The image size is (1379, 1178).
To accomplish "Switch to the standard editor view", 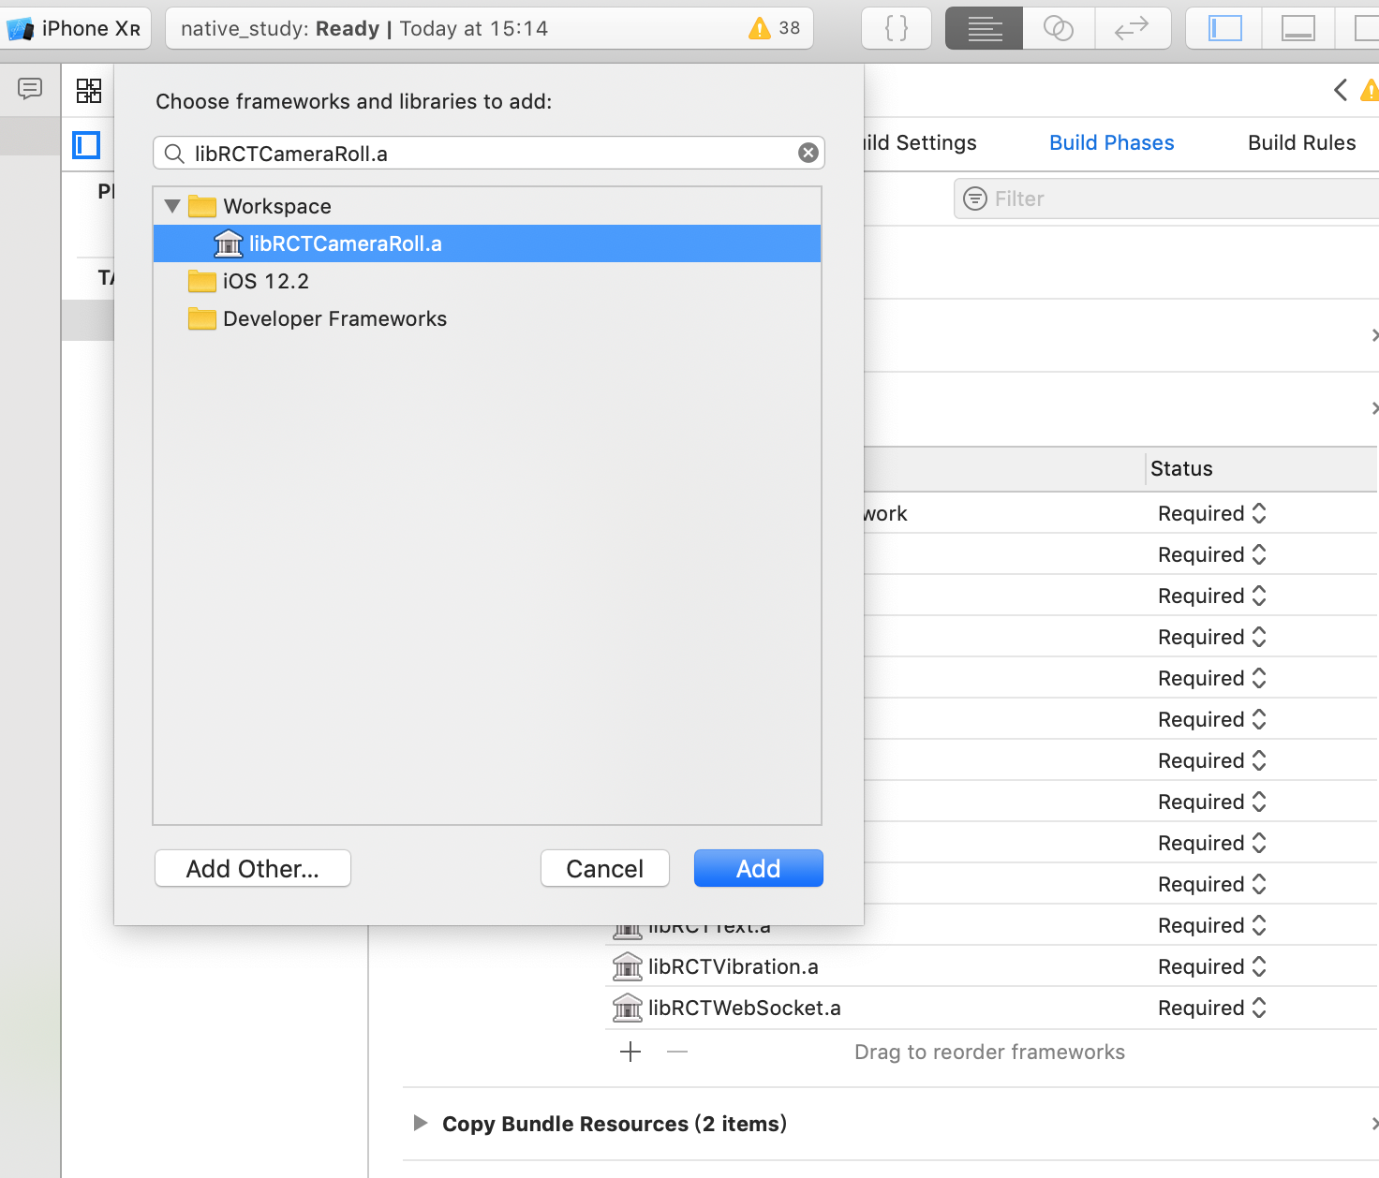I will click(984, 28).
